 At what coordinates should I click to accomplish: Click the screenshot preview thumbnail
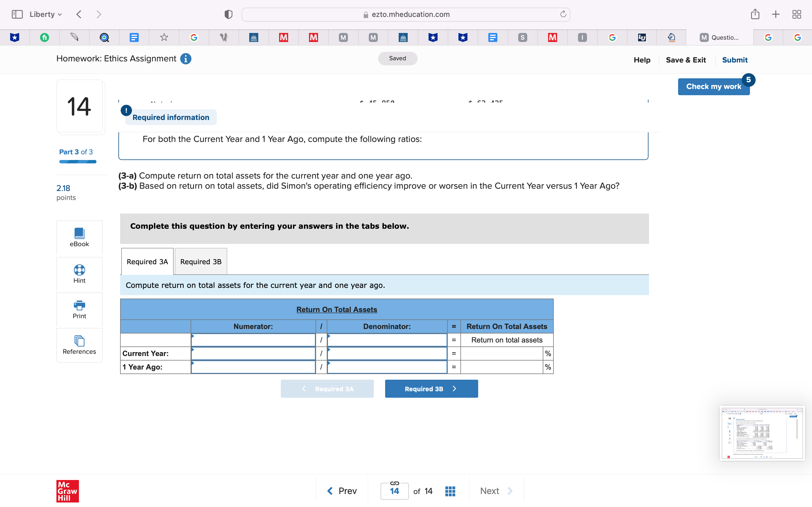click(x=762, y=433)
